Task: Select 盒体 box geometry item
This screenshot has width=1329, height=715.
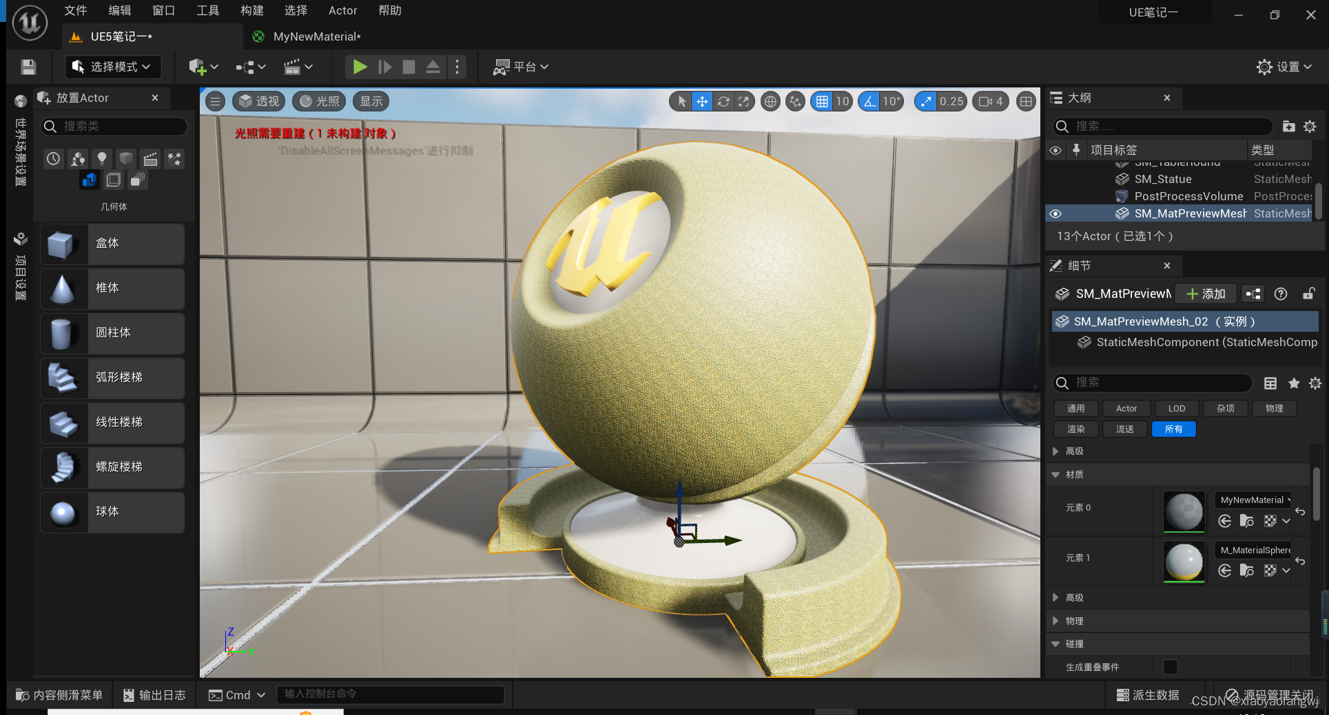Action: coord(112,244)
